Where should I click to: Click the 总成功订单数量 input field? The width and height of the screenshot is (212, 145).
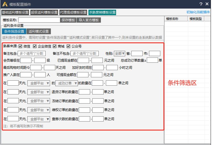coord(152,60)
